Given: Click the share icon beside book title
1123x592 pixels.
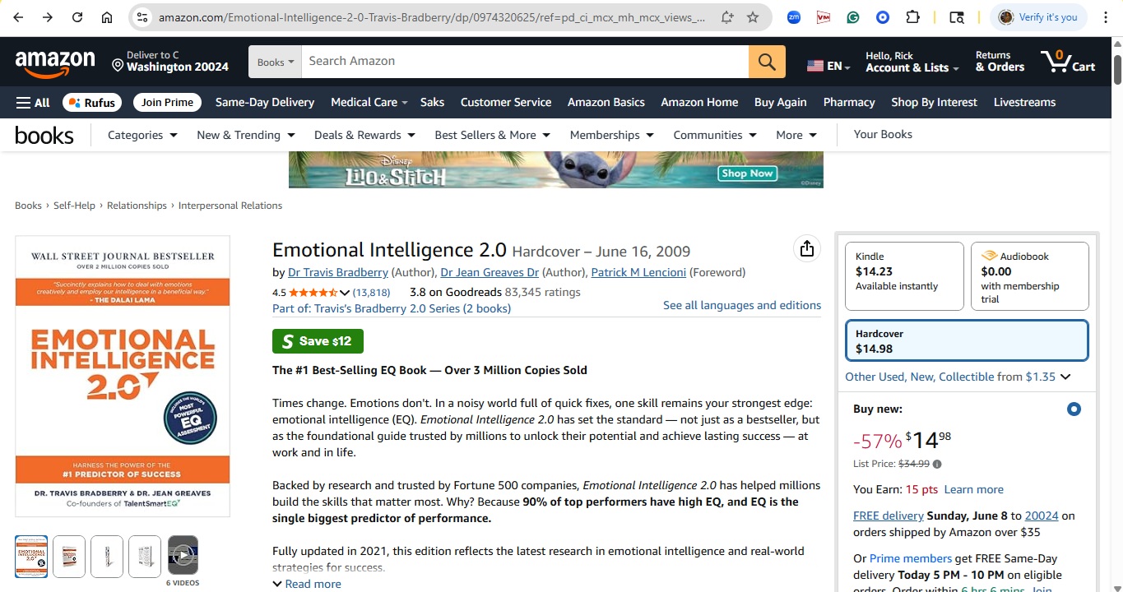Looking at the screenshot, I should coord(806,248).
